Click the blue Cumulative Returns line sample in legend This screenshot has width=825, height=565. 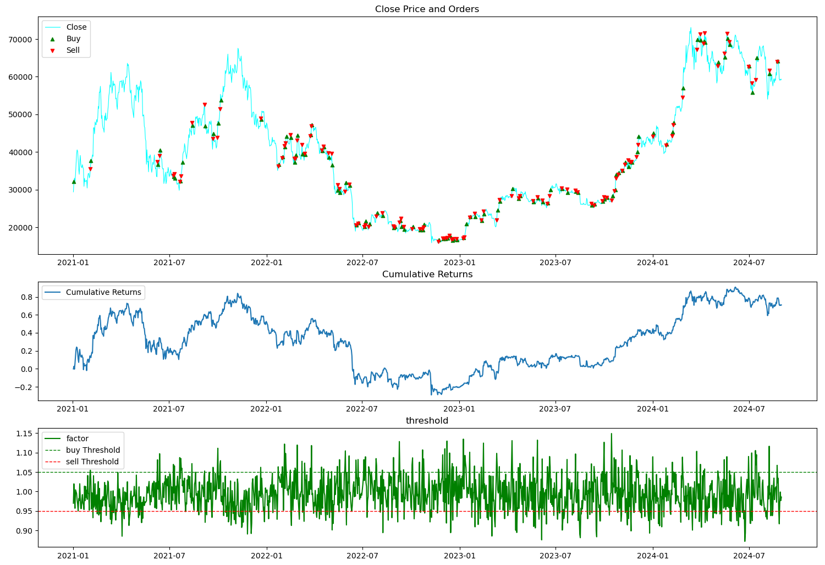(53, 292)
